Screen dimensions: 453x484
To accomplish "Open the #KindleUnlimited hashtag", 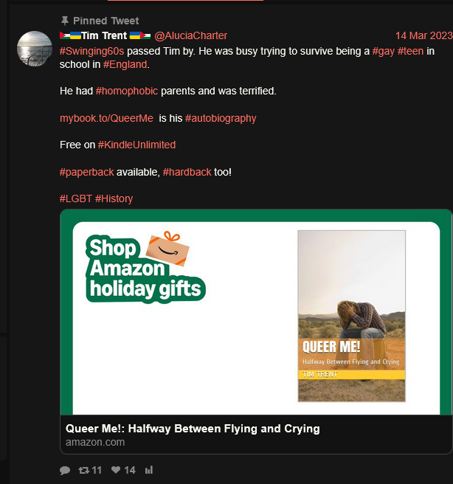I will pyautogui.click(x=136, y=145).
